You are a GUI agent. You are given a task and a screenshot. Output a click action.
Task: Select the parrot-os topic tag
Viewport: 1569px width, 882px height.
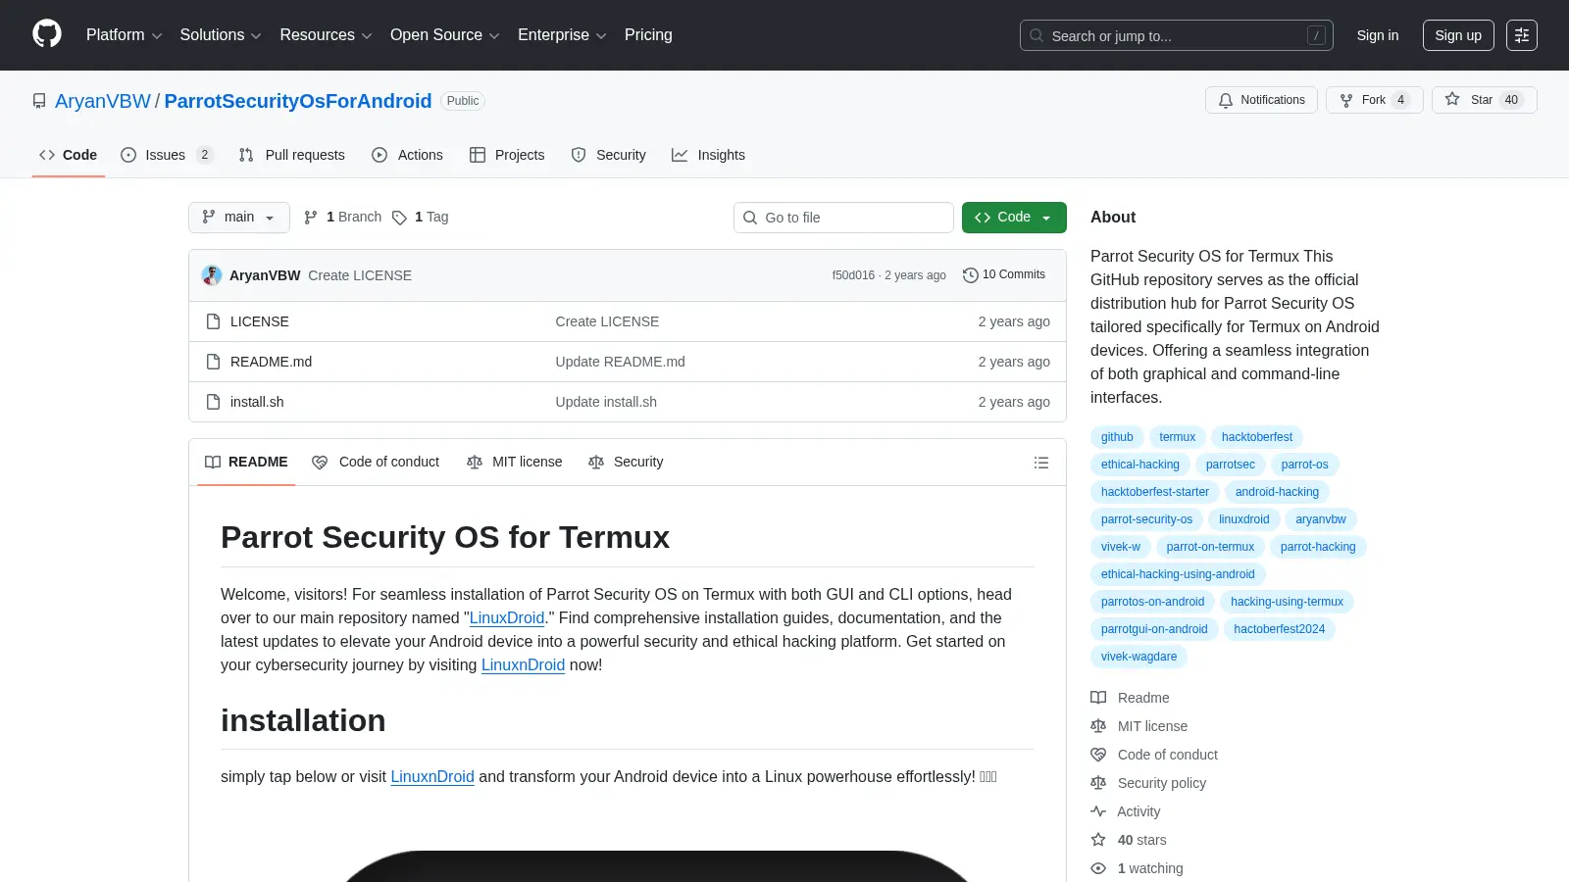[1304, 465]
